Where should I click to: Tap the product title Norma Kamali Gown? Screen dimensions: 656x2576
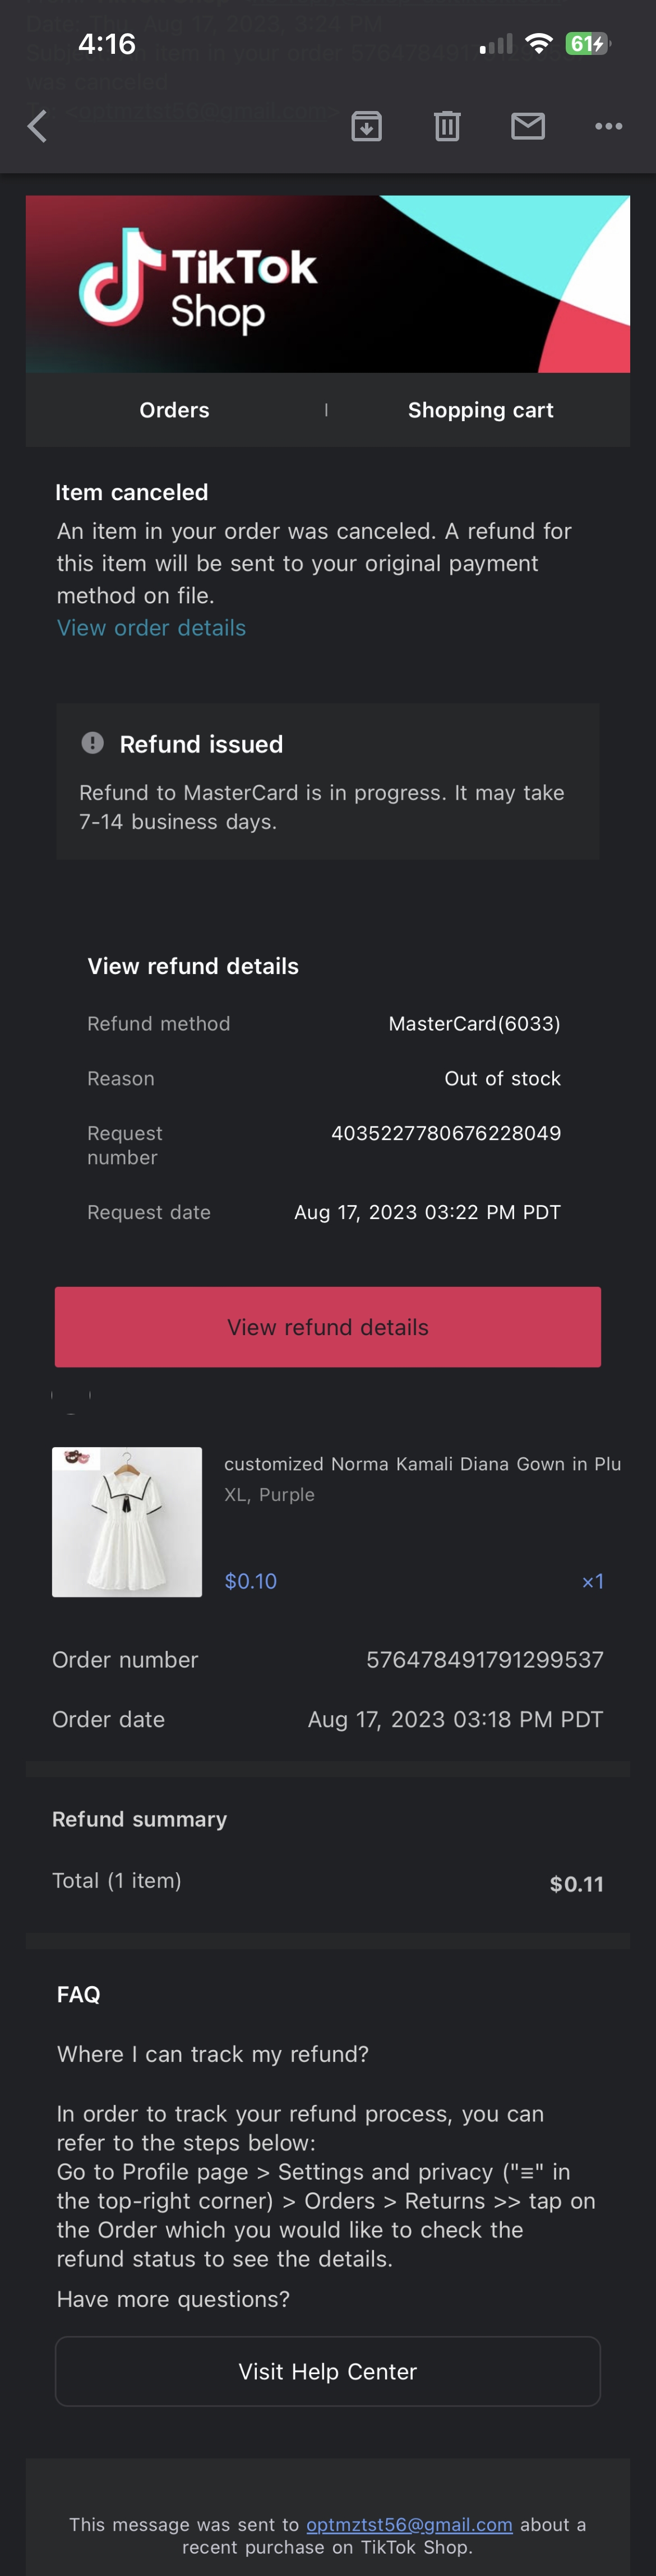click(422, 1464)
